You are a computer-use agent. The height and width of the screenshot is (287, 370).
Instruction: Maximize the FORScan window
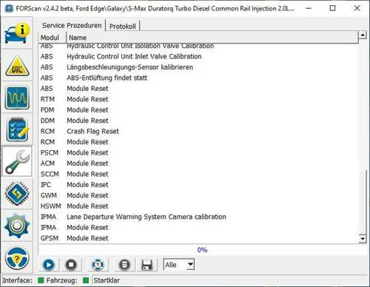[332, 8]
